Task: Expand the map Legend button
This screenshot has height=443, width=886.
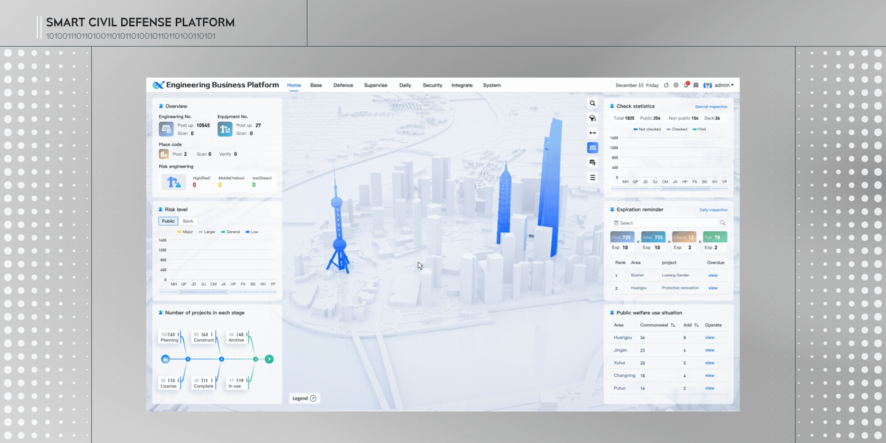Action: click(305, 398)
